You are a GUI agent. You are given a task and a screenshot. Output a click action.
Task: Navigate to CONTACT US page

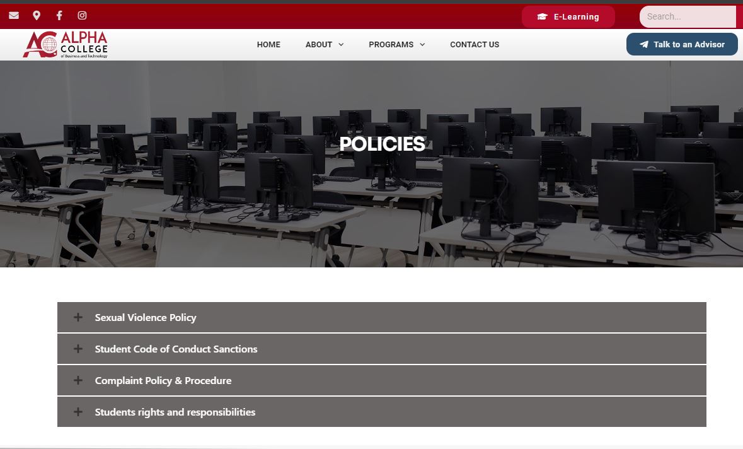[x=475, y=45]
